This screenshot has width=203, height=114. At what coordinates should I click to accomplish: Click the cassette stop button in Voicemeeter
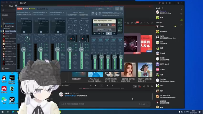109,33
